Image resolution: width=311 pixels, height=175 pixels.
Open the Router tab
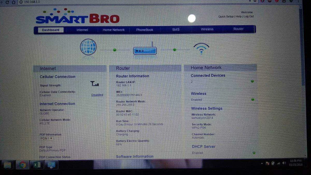coord(238,29)
